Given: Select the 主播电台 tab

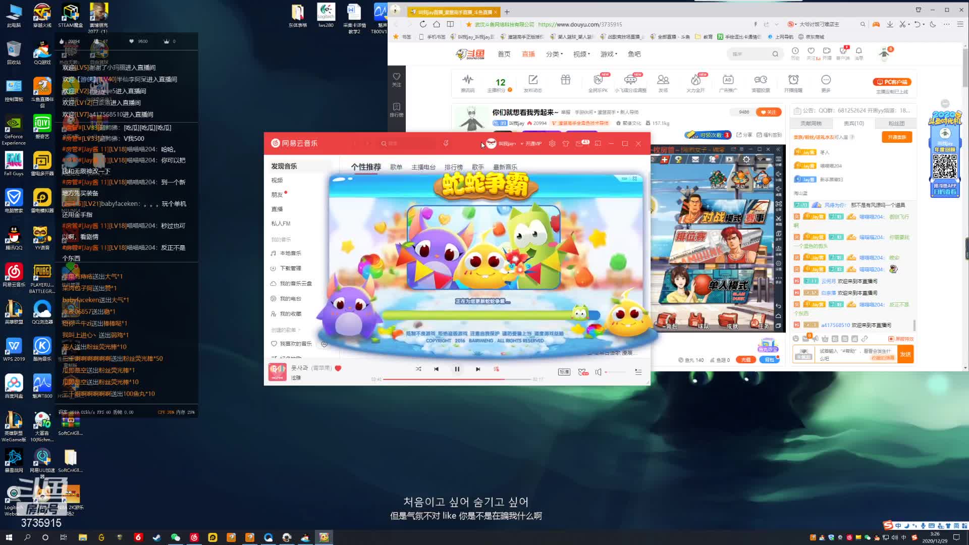Looking at the screenshot, I should click(x=423, y=167).
